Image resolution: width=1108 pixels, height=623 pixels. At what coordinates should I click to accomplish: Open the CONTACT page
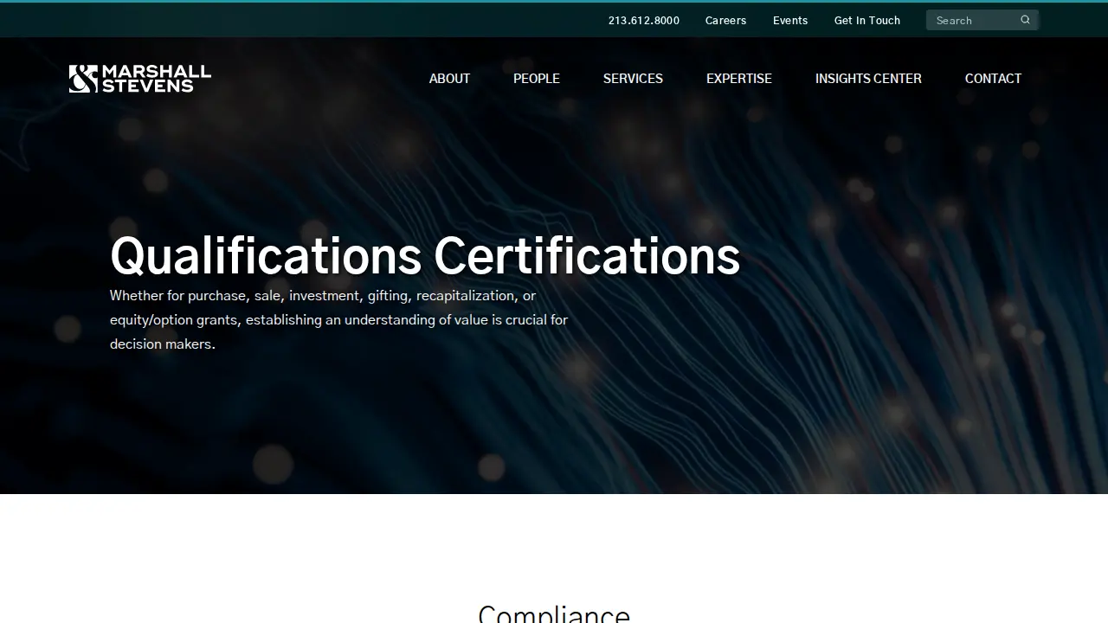tap(993, 79)
